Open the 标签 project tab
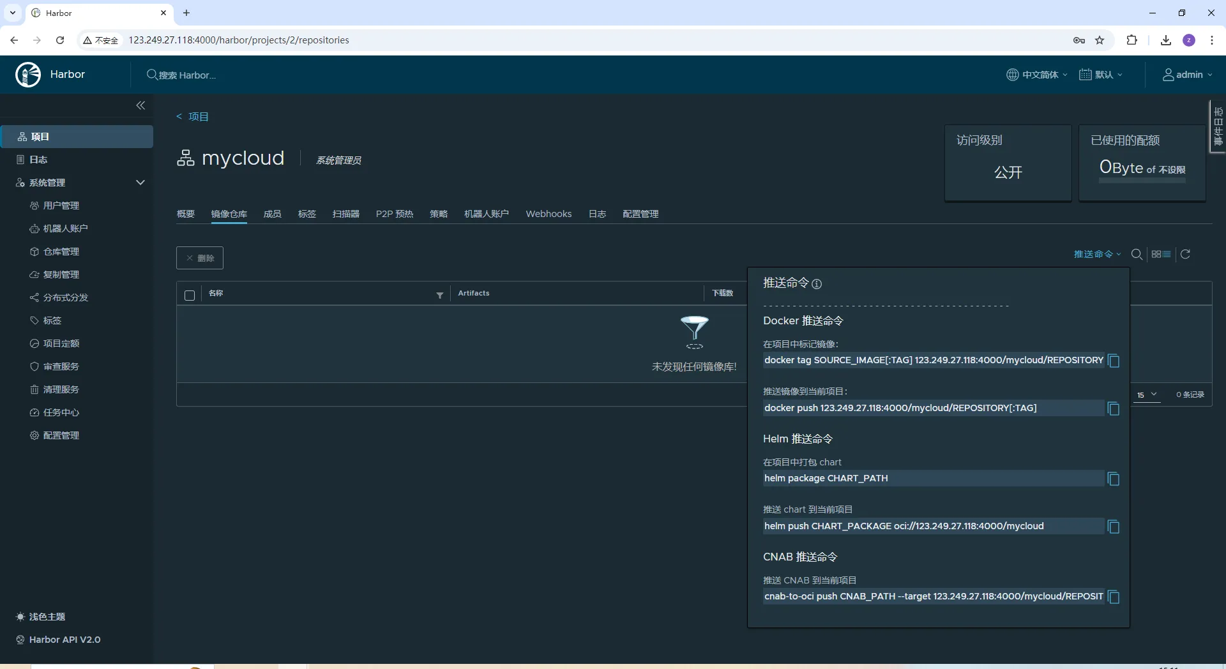Image resolution: width=1226 pixels, height=669 pixels. click(307, 214)
